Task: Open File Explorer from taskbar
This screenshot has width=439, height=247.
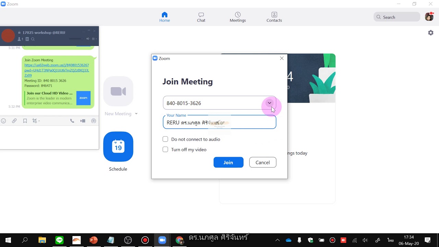Action: 42,240
